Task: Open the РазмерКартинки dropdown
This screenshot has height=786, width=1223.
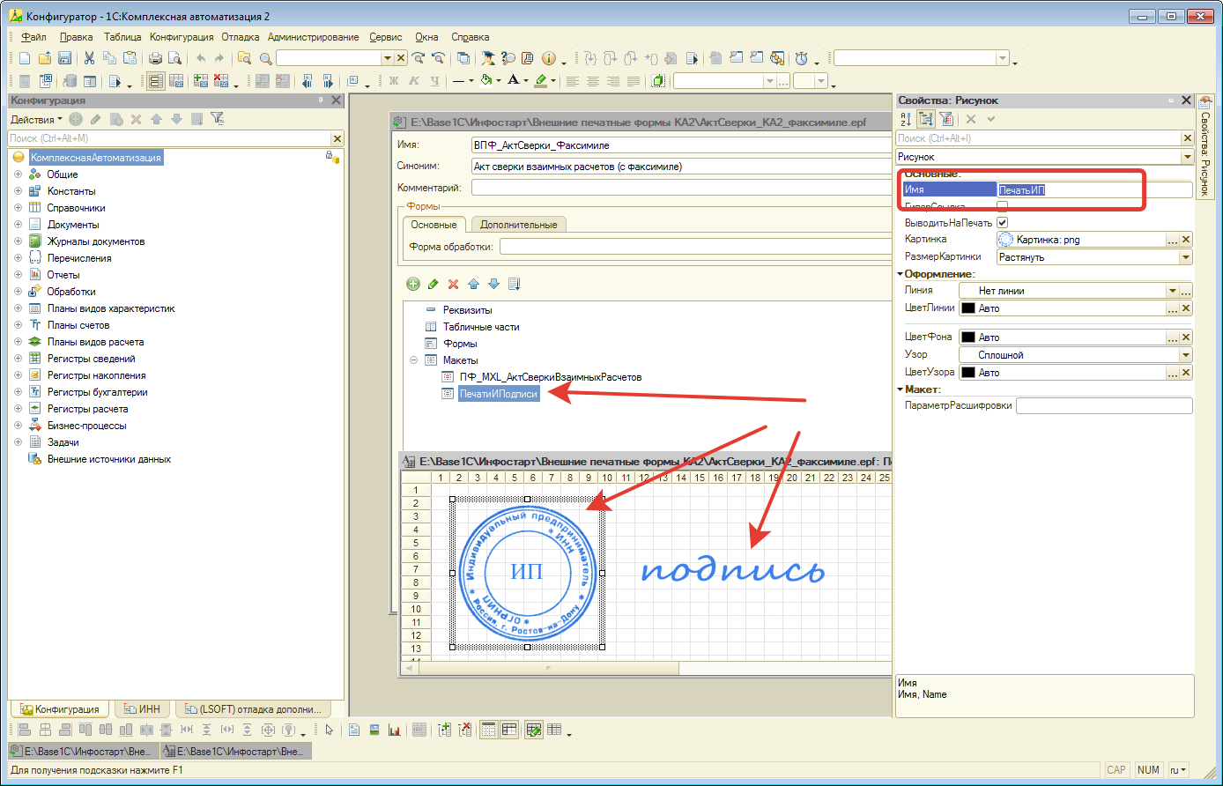Action: point(1185,257)
